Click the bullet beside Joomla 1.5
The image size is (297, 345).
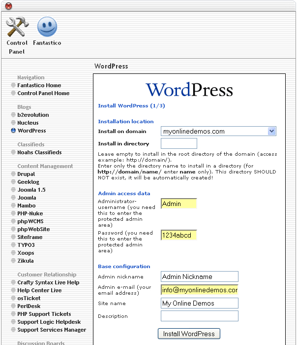pyautogui.click(x=13, y=190)
